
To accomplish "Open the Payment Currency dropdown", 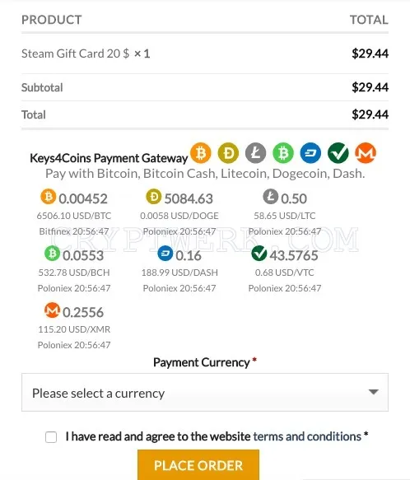I will (x=205, y=393).
